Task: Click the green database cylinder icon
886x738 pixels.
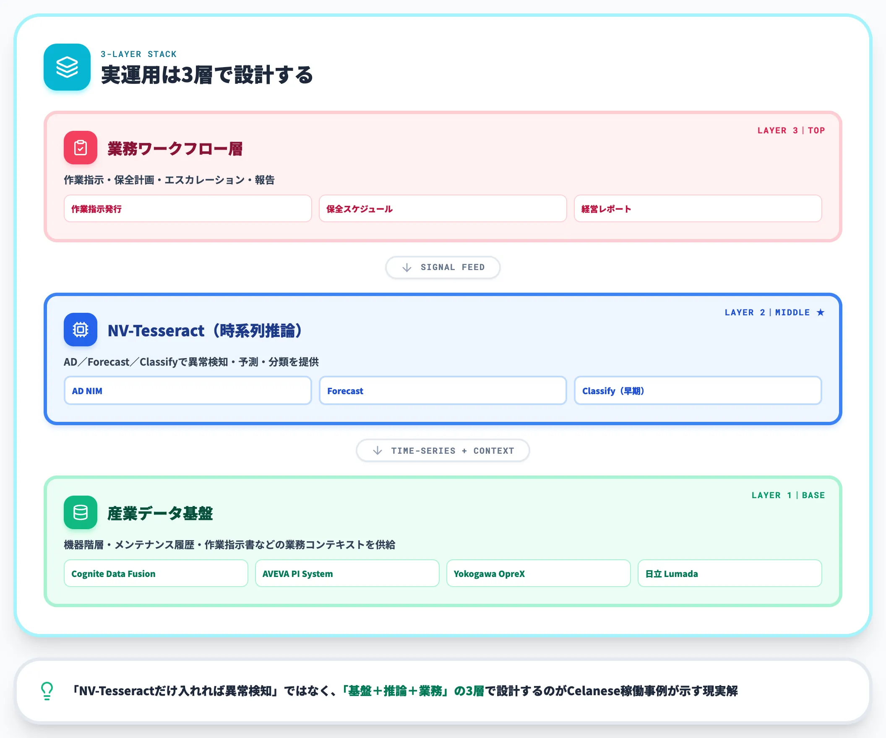Action: click(x=80, y=512)
